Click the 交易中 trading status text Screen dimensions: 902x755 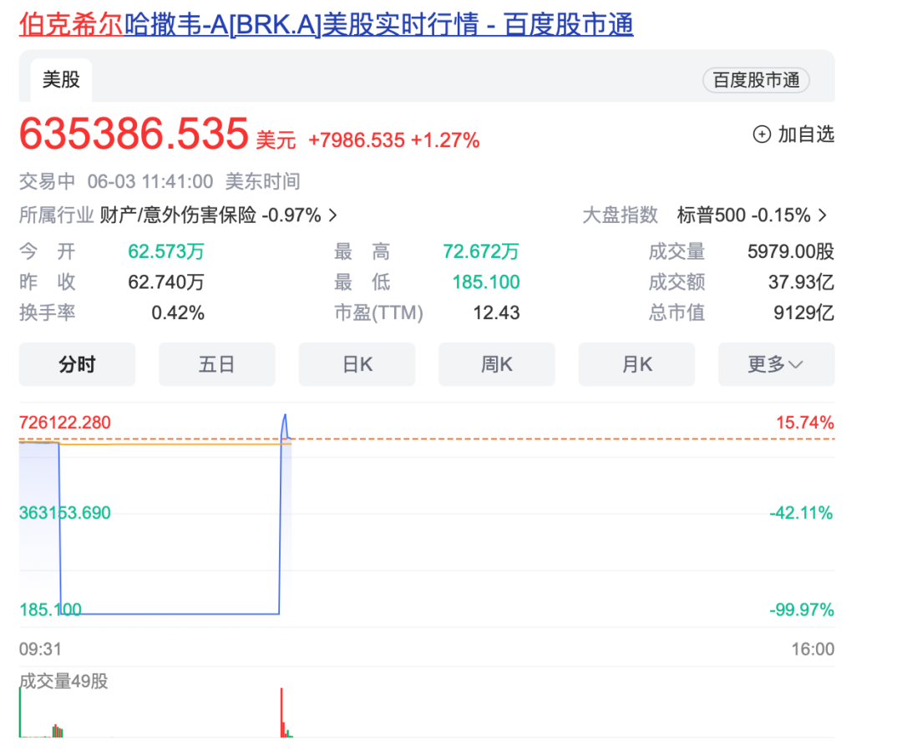coord(47,182)
